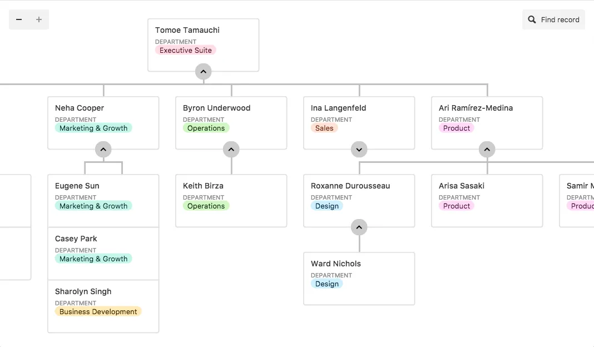Click the Executive Suite department tag
Image resolution: width=594 pixels, height=347 pixels.
[x=186, y=50]
